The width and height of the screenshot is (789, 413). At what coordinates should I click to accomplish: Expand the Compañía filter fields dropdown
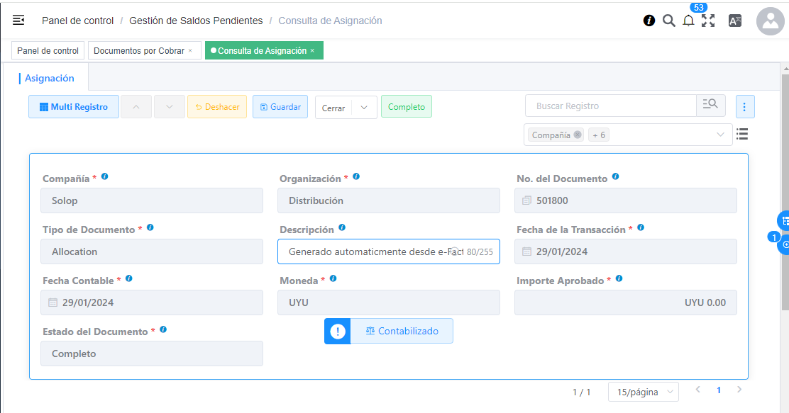pyautogui.click(x=721, y=135)
